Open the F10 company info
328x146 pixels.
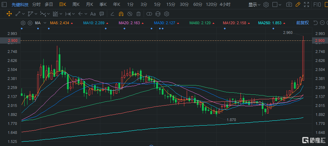click(x=317, y=5)
